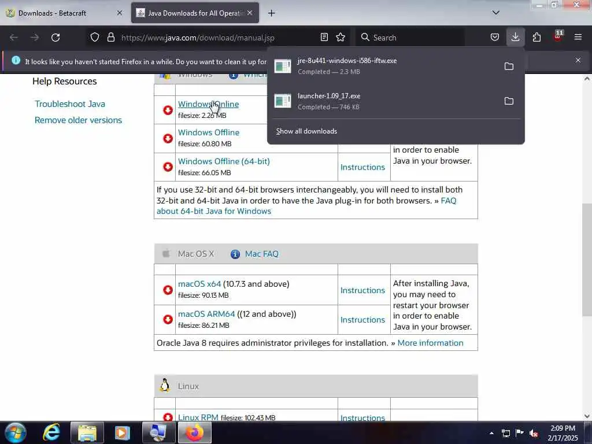Image resolution: width=592 pixels, height=444 pixels.
Task: Open File Explorer from taskbar
Action: click(87, 432)
